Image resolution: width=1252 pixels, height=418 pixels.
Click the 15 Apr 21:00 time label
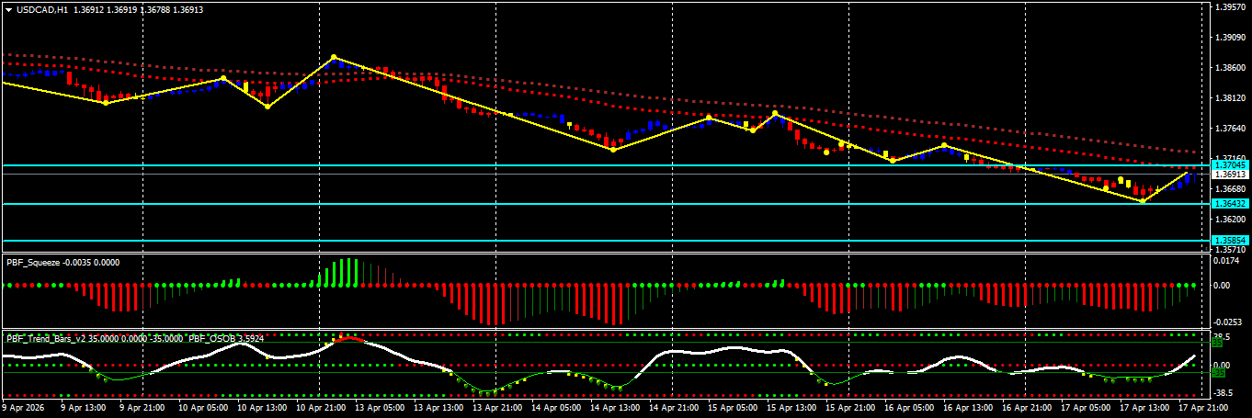848,406
